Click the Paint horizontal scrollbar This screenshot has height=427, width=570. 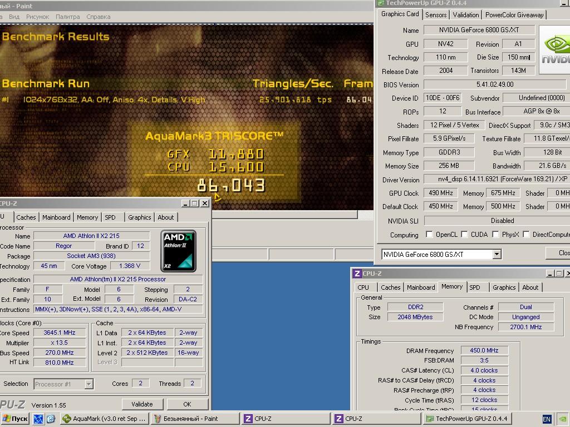[x=284, y=215]
